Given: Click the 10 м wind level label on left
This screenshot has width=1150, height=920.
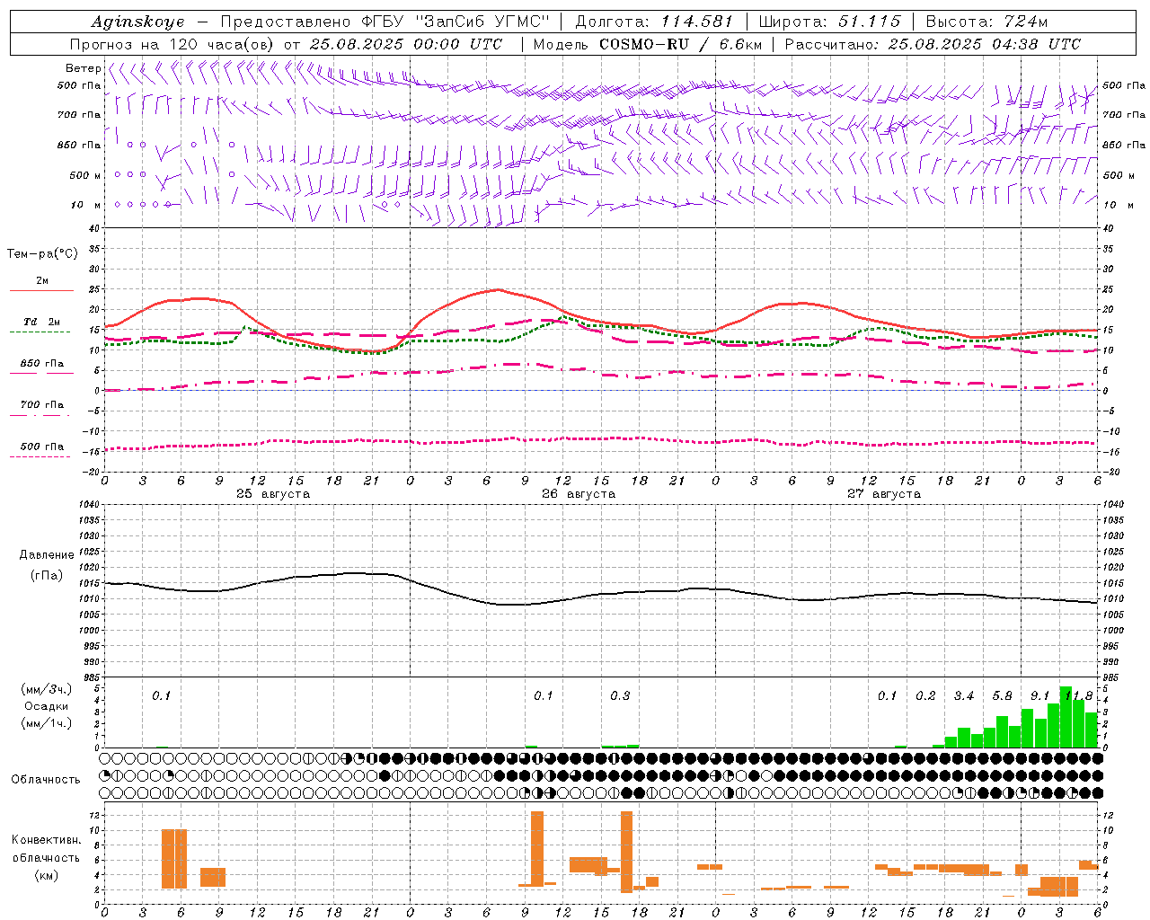Looking at the screenshot, I should (85, 205).
